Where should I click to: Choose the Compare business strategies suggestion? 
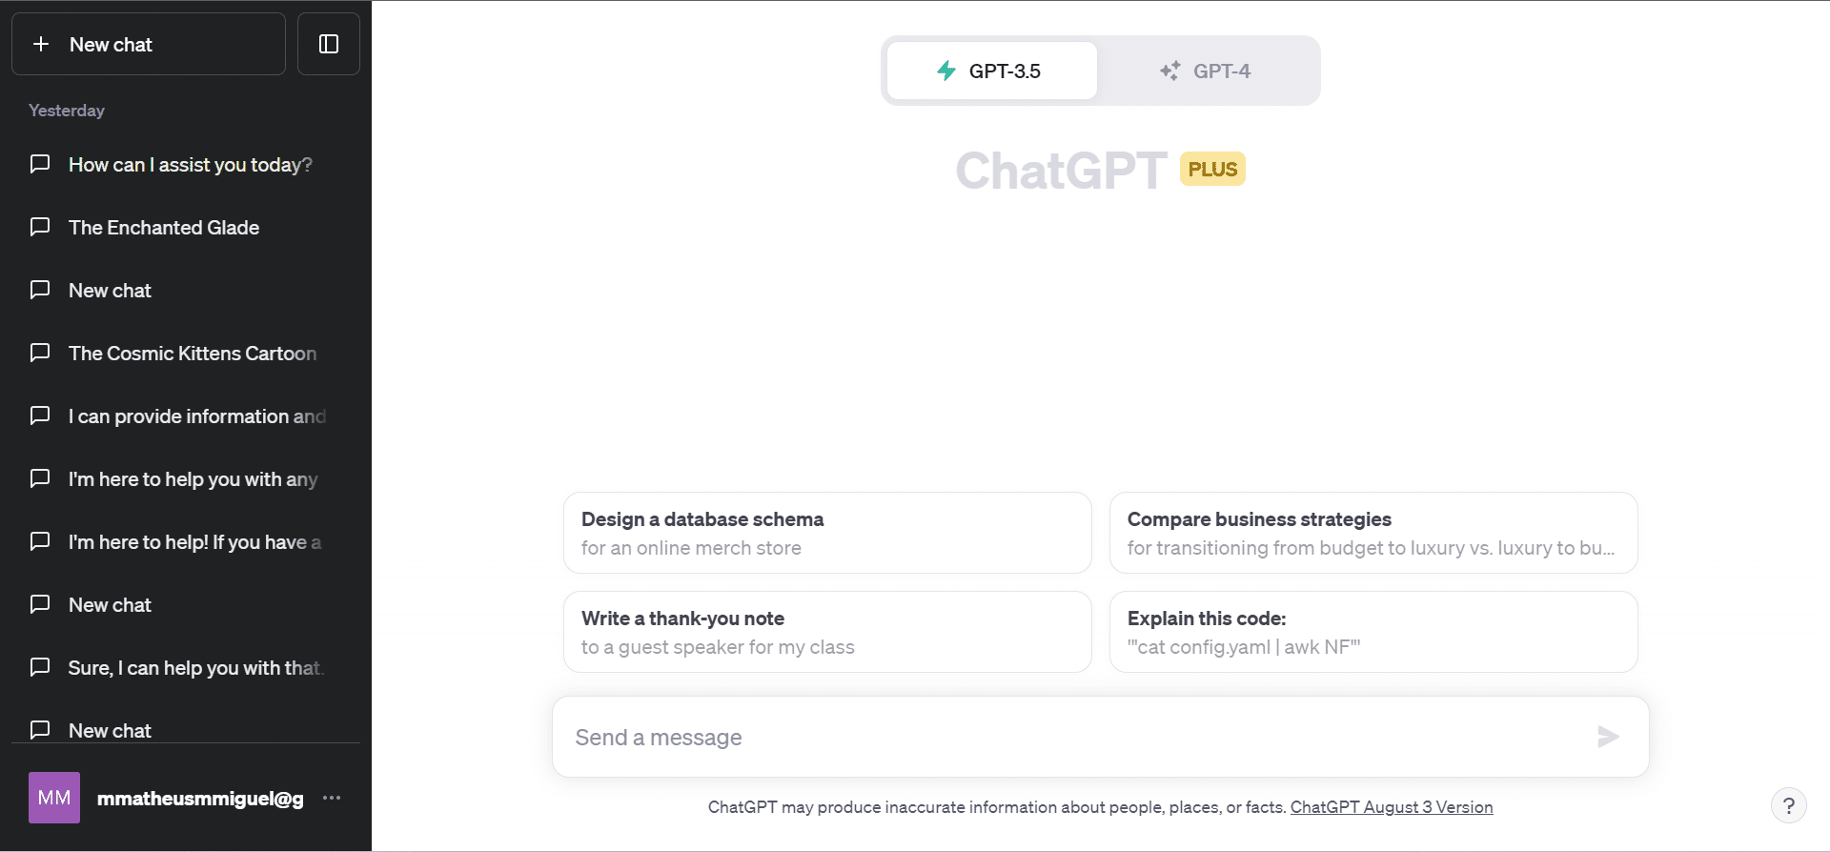pyautogui.click(x=1372, y=533)
